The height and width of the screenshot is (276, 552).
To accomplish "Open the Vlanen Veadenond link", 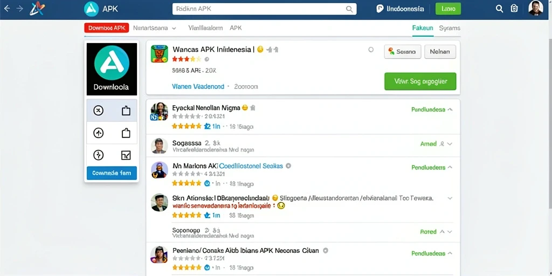I will click(198, 86).
